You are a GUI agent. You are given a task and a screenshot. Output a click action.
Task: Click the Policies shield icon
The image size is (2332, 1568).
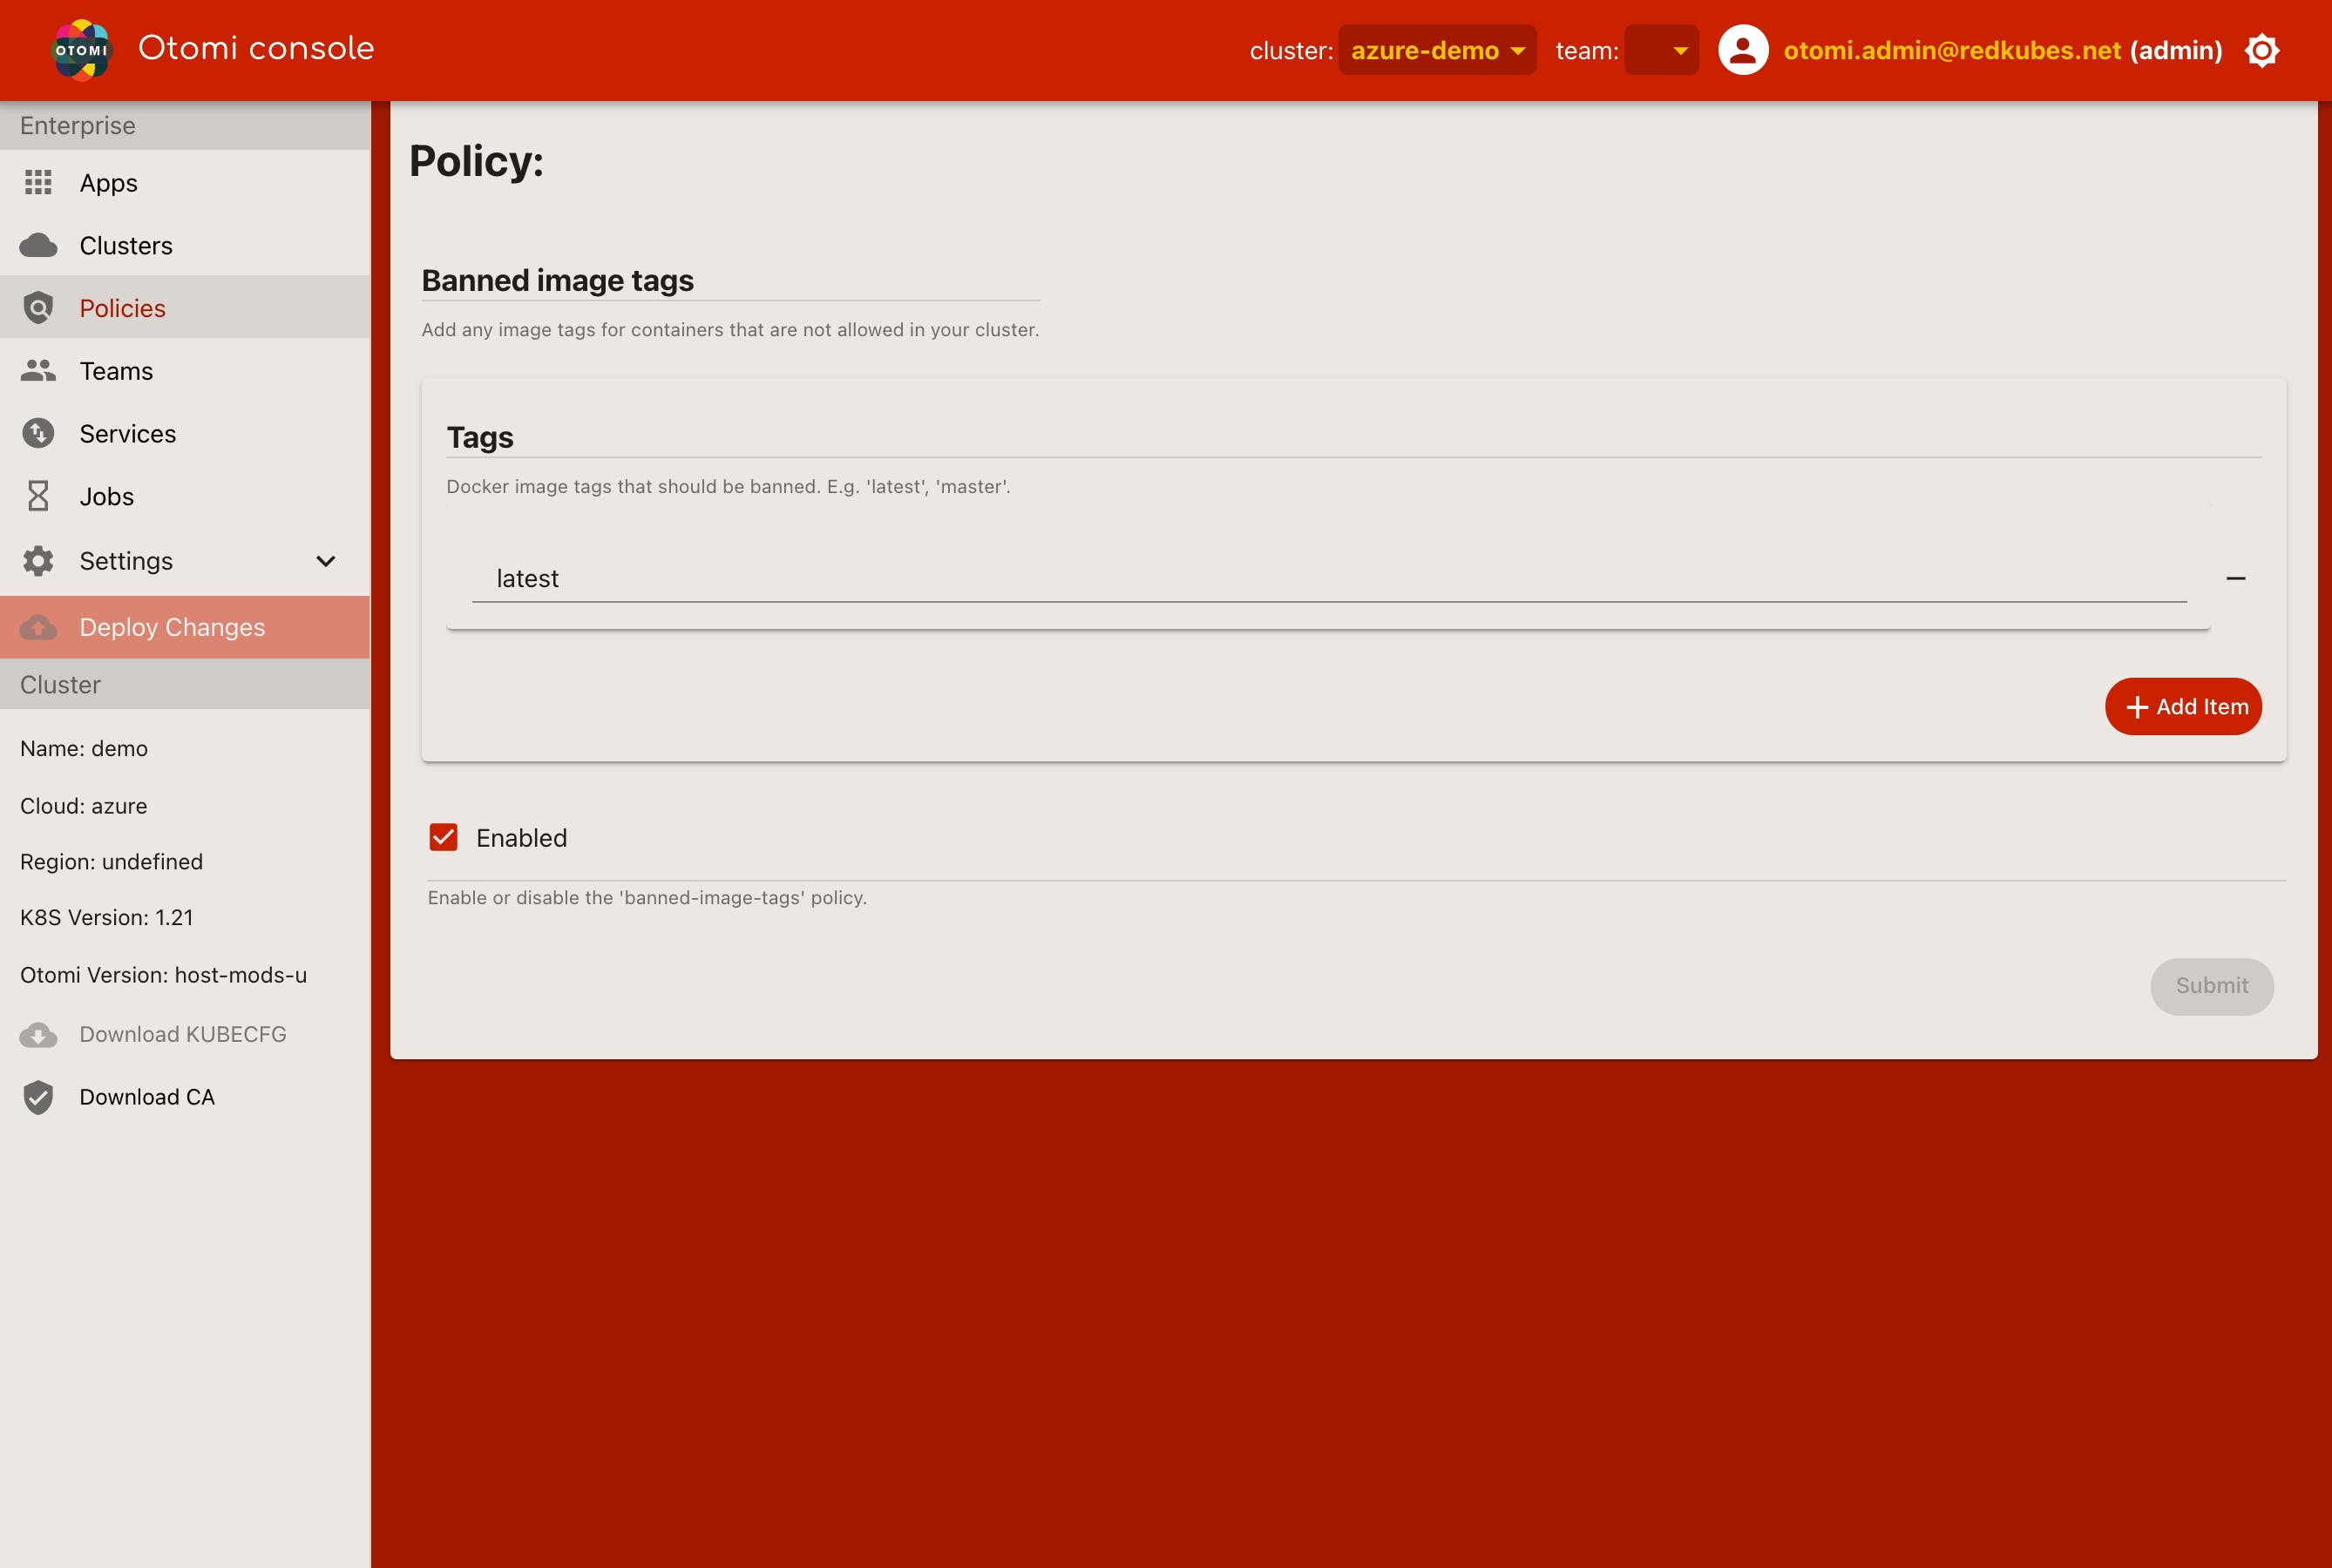pos(38,308)
